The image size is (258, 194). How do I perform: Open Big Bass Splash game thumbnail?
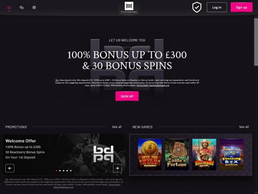pos(204,154)
